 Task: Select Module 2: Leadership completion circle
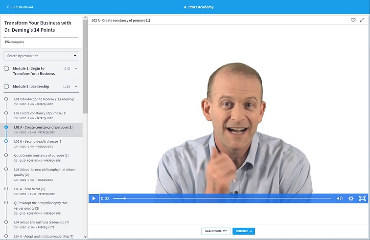point(6,87)
